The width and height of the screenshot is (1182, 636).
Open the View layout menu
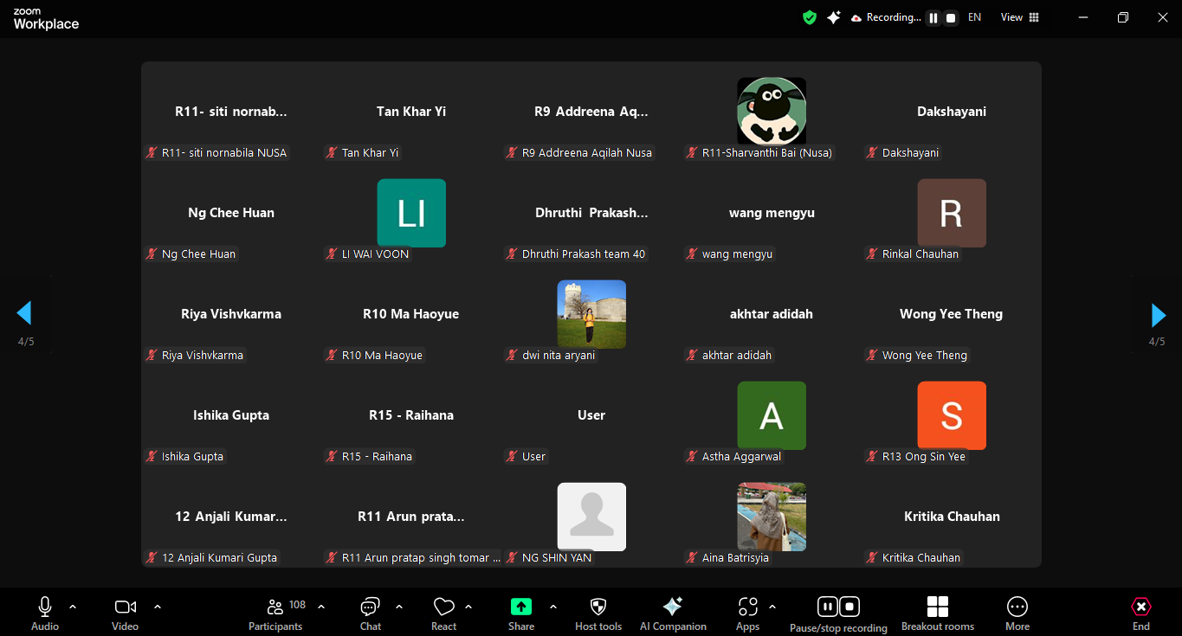point(1020,17)
